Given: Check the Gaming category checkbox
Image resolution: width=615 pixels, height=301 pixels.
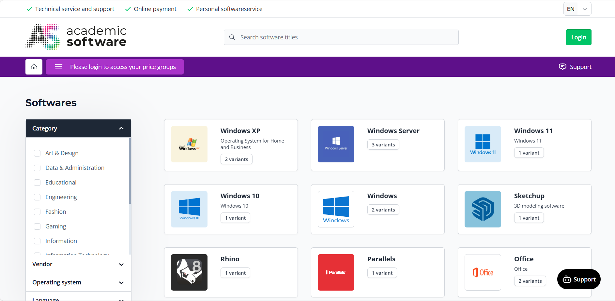Looking at the screenshot, I should click(x=37, y=226).
